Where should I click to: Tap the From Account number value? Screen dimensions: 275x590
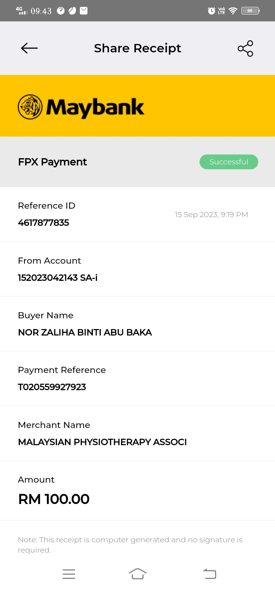coord(58,278)
